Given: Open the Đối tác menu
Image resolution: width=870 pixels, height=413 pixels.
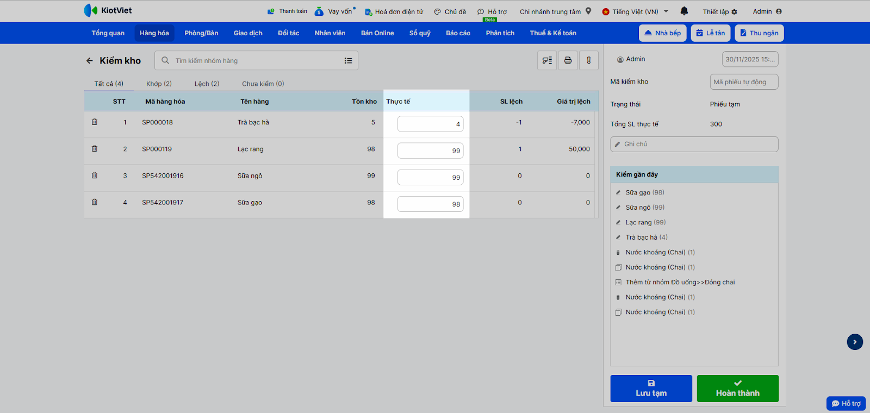Looking at the screenshot, I should (x=288, y=33).
